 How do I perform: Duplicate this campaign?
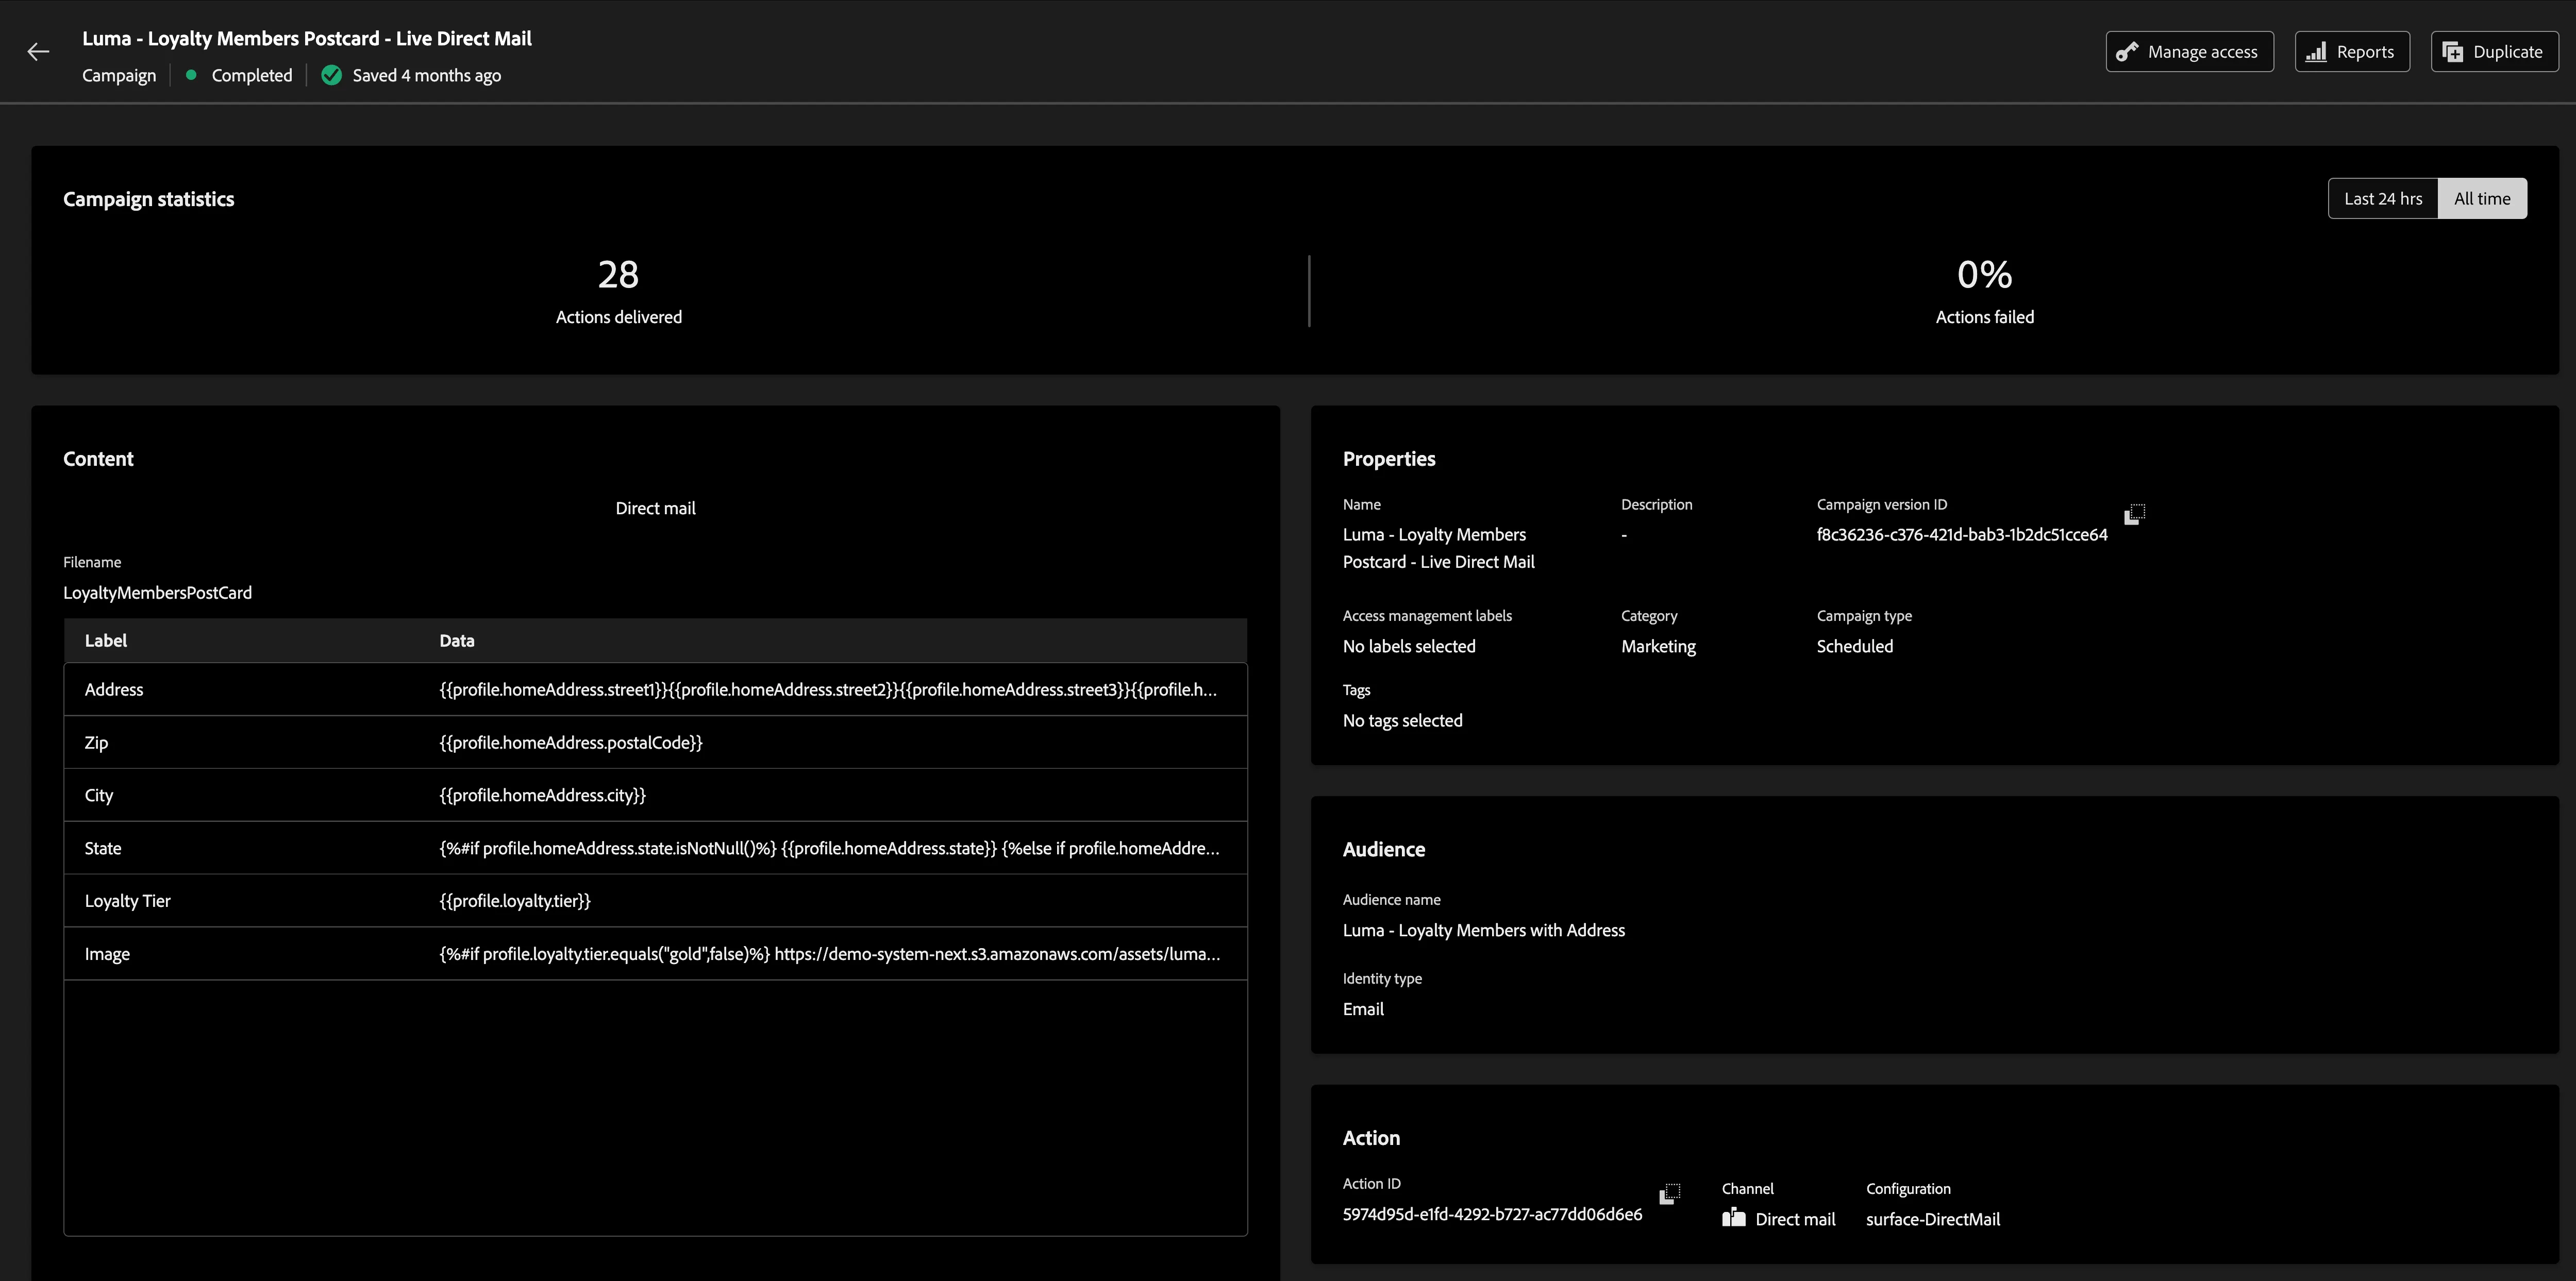tap(2494, 52)
